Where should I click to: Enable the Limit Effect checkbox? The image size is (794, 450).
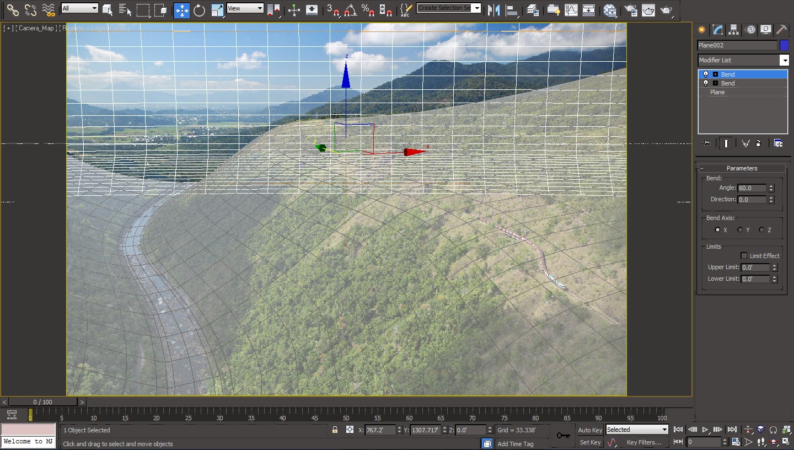pos(744,256)
